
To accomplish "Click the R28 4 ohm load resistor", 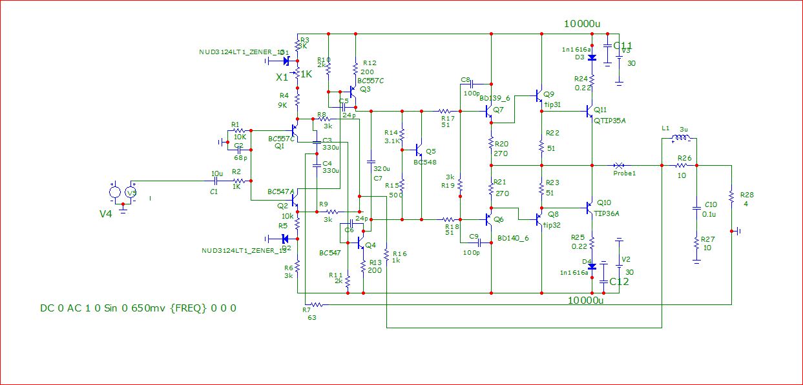I will [x=731, y=195].
